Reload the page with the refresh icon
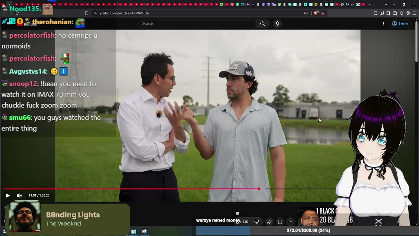 point(17,13)
